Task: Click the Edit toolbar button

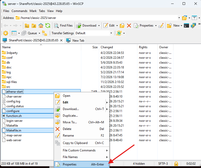Action: [109, 26]
